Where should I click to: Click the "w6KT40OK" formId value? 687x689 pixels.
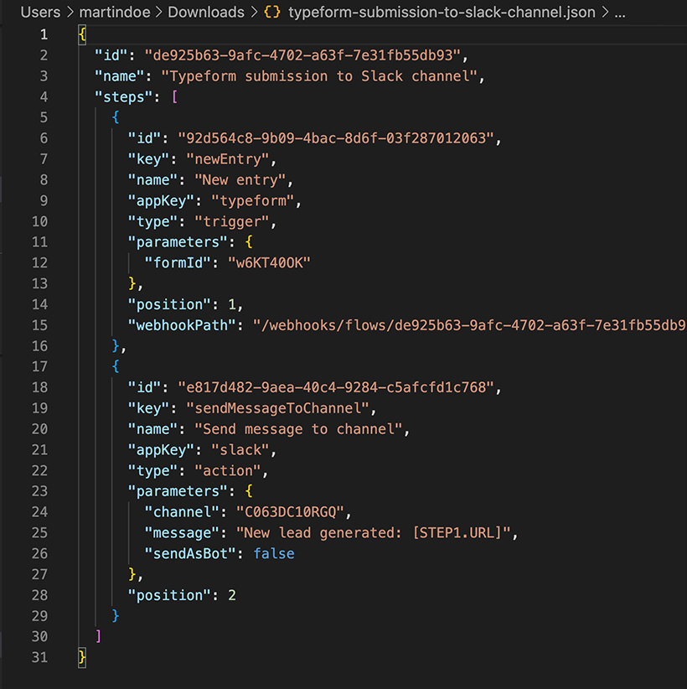pos(269,262)
